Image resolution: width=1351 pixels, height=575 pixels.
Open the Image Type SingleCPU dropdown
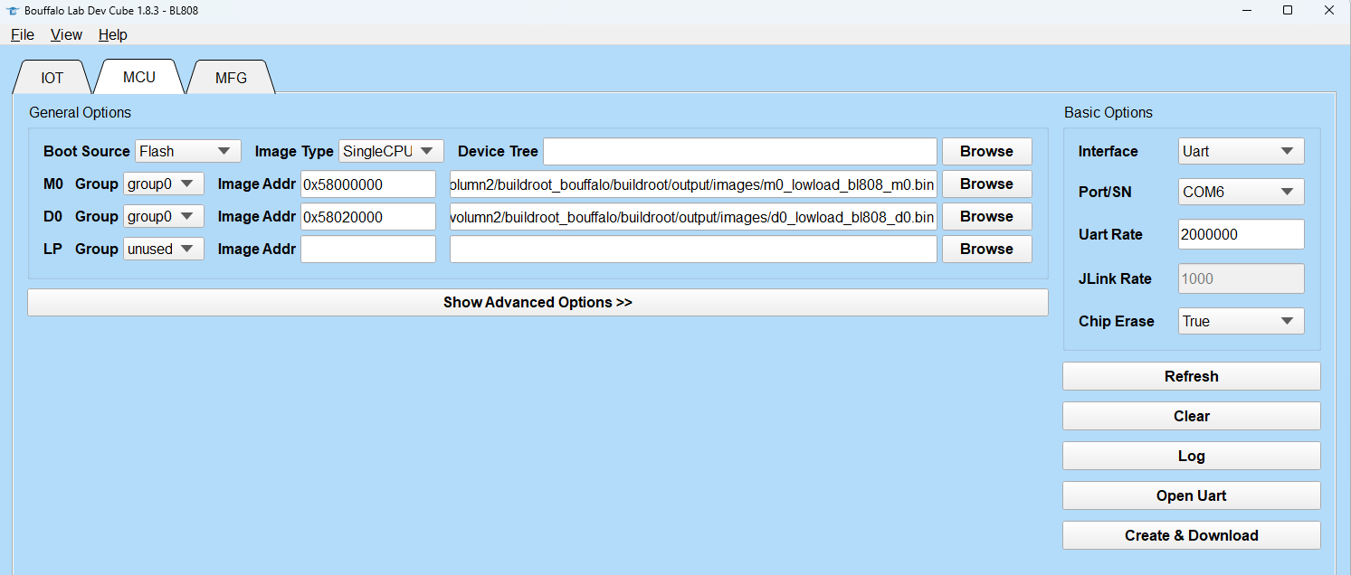click(x=391, y=151)
